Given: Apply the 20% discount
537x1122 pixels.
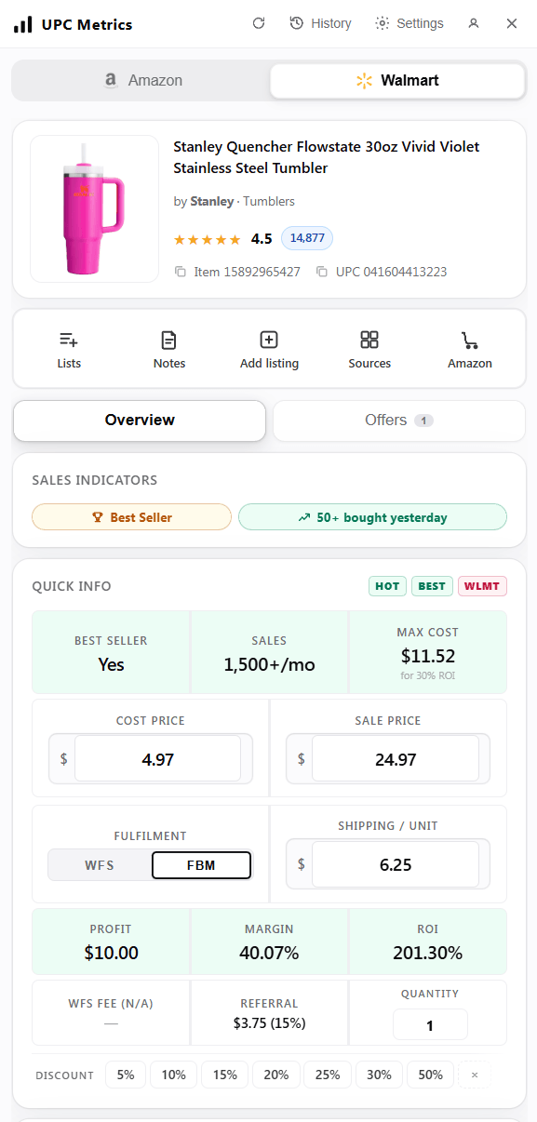Looking at the screenshot, I should pyautogui.click(x=276, y=1075).
